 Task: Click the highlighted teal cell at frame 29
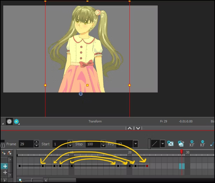(182, 166)
